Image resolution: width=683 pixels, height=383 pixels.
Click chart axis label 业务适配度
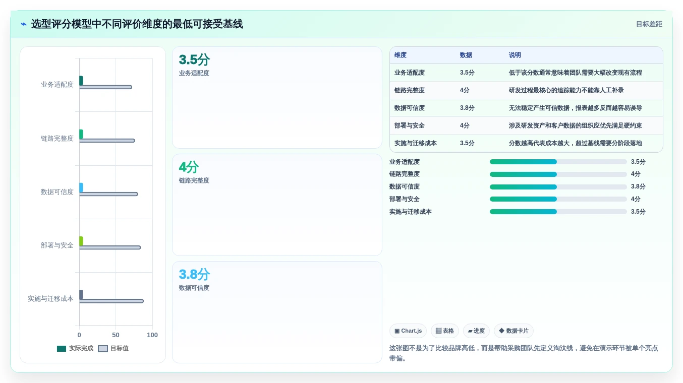(57, 85)
